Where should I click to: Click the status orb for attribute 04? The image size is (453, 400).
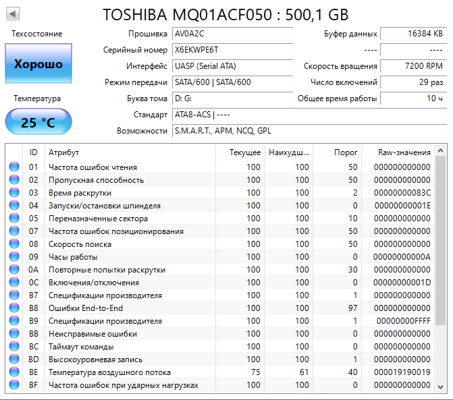coord(14,205)
